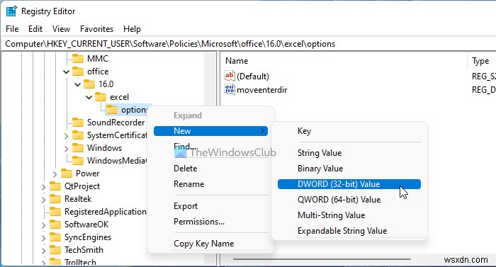Image resolution: width=496 pixels, height=267 pixels.
Task: Click the MMC folder icon
Action: tap(78, 59)
